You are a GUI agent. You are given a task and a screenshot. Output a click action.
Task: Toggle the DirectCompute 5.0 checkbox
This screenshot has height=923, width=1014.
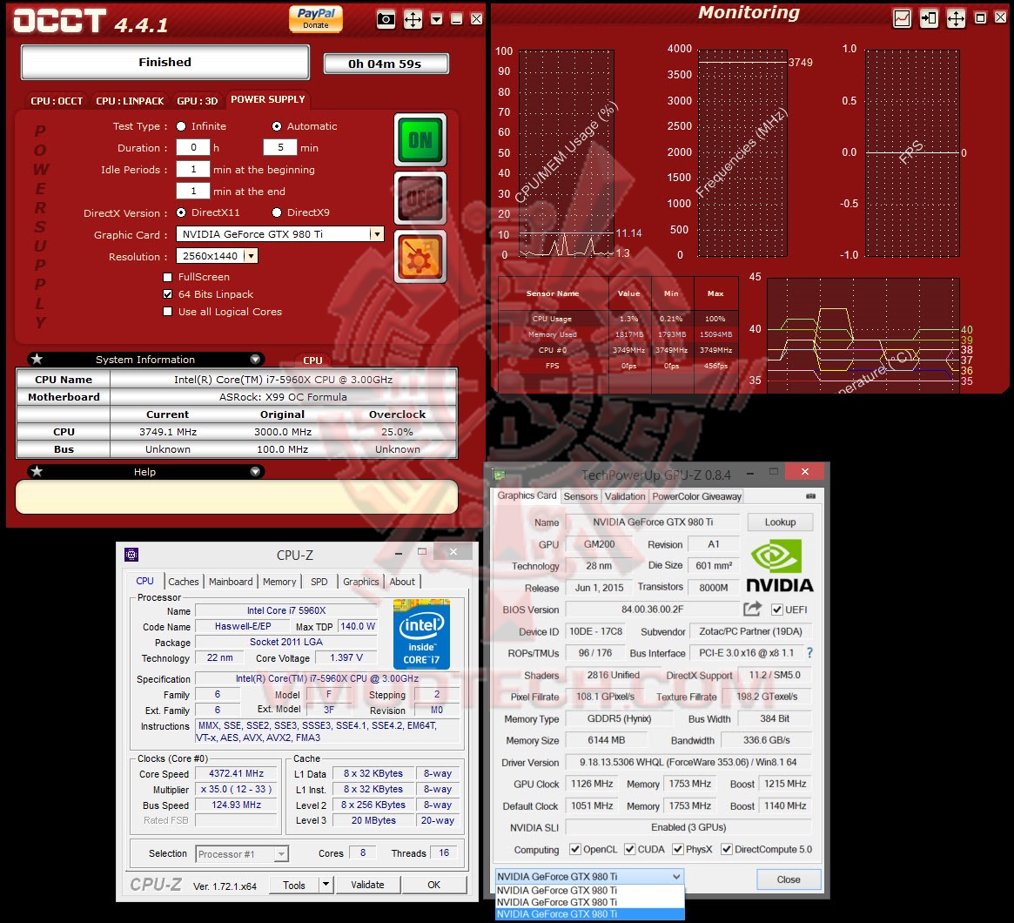pos(727,849)
